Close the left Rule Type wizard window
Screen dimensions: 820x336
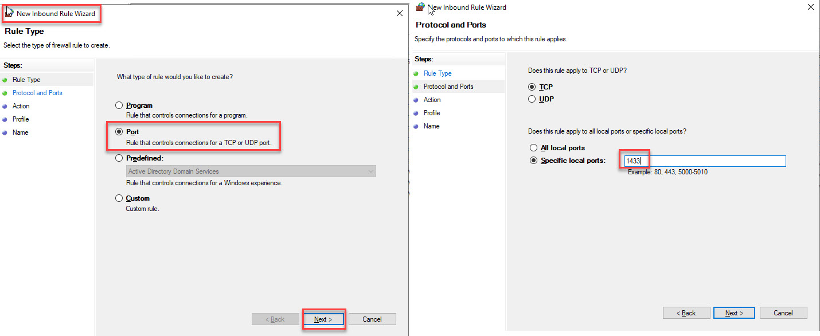400,13
